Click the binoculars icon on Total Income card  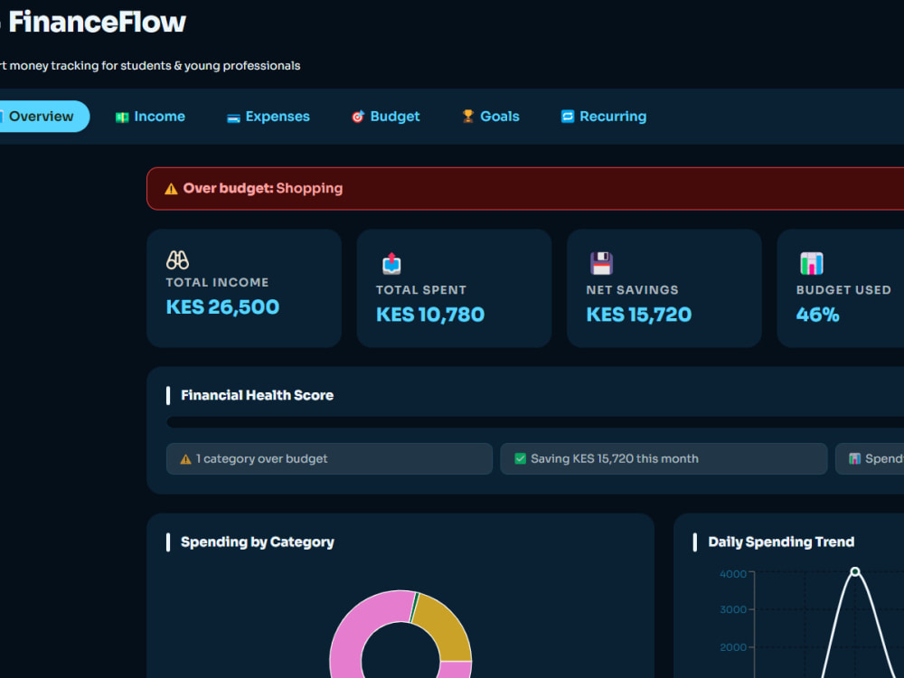(x=177, y=260)
